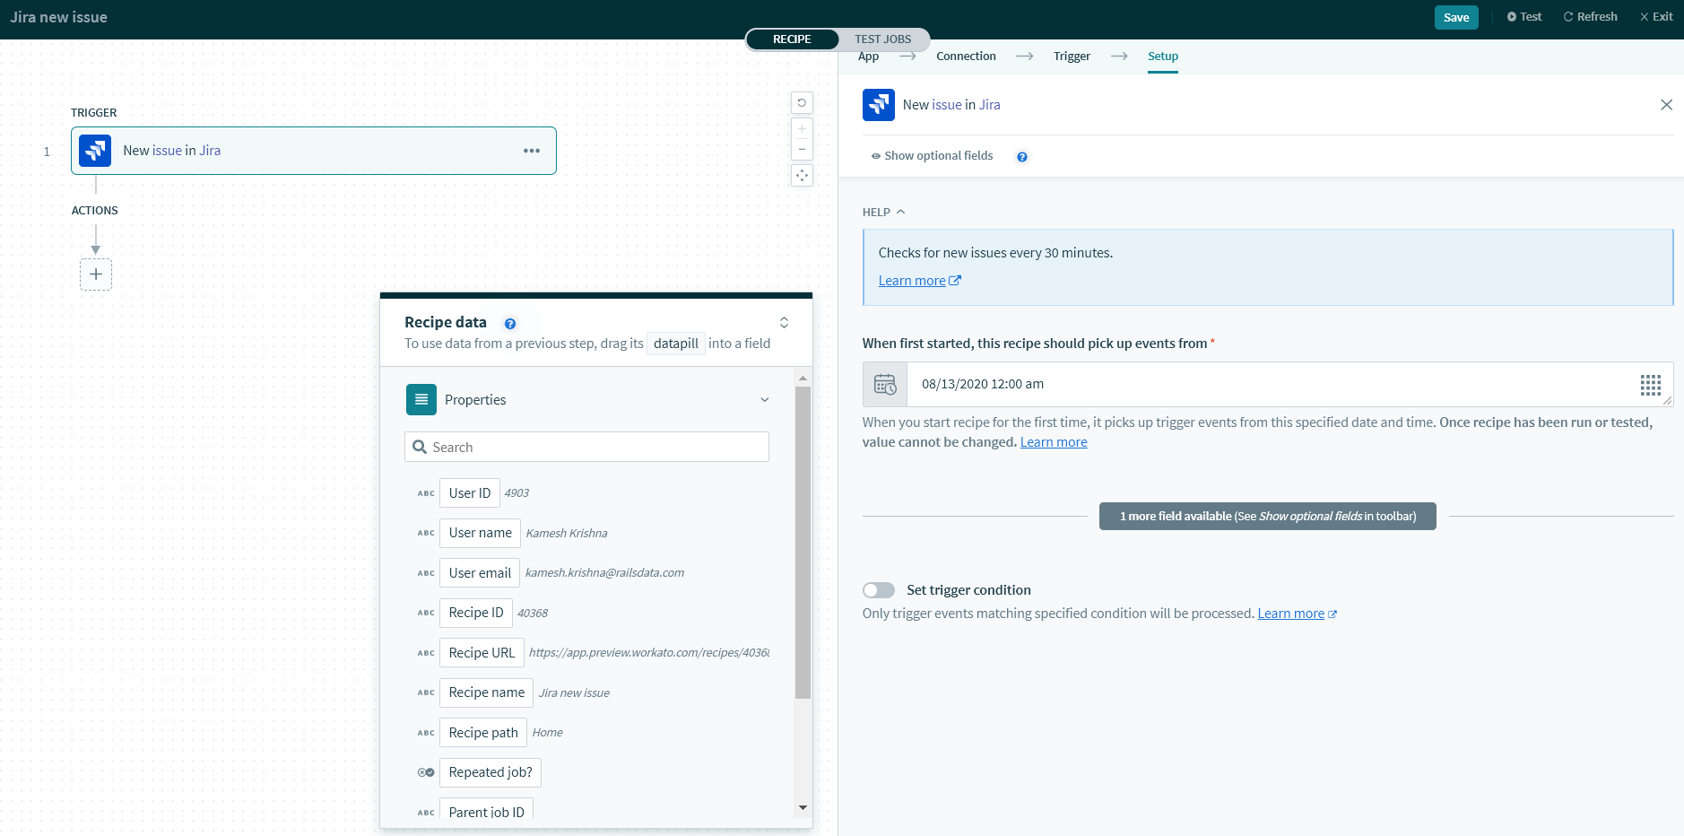This screenshot has width=1684, height=836.
Task: Save the recipe
Action: point(1455,17)
